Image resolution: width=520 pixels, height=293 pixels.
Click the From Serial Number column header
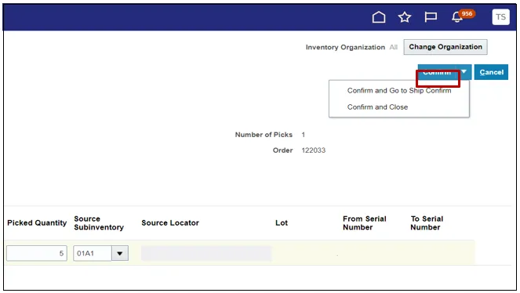[365, 222]
